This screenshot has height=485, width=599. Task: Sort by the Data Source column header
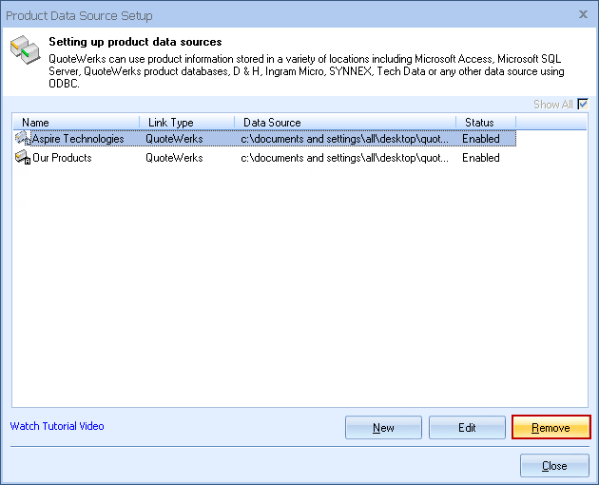click(x=344, y=123)
